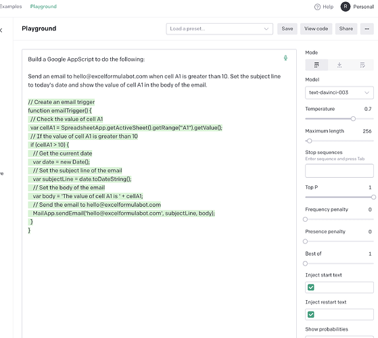This screenshot has height=338, width=378.
Task: Click the Stop sequences input field
Action: pyautogui.click(x=339, y=171)
